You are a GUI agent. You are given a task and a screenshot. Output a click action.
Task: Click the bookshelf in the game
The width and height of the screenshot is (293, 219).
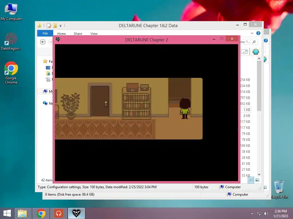point(136,101)
